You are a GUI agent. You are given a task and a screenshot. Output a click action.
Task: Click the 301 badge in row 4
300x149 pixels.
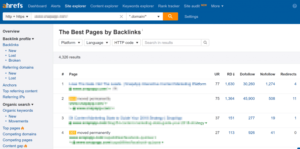coord(72,133)
